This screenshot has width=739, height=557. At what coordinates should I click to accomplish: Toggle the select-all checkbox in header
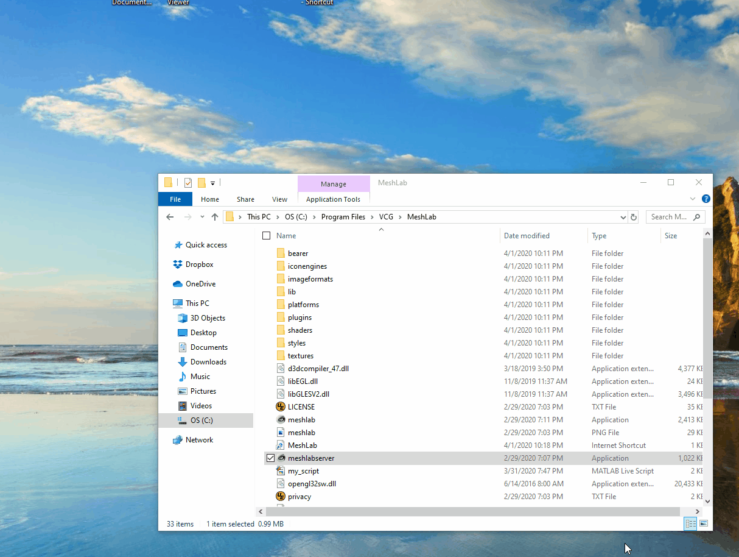pos(266,236)
